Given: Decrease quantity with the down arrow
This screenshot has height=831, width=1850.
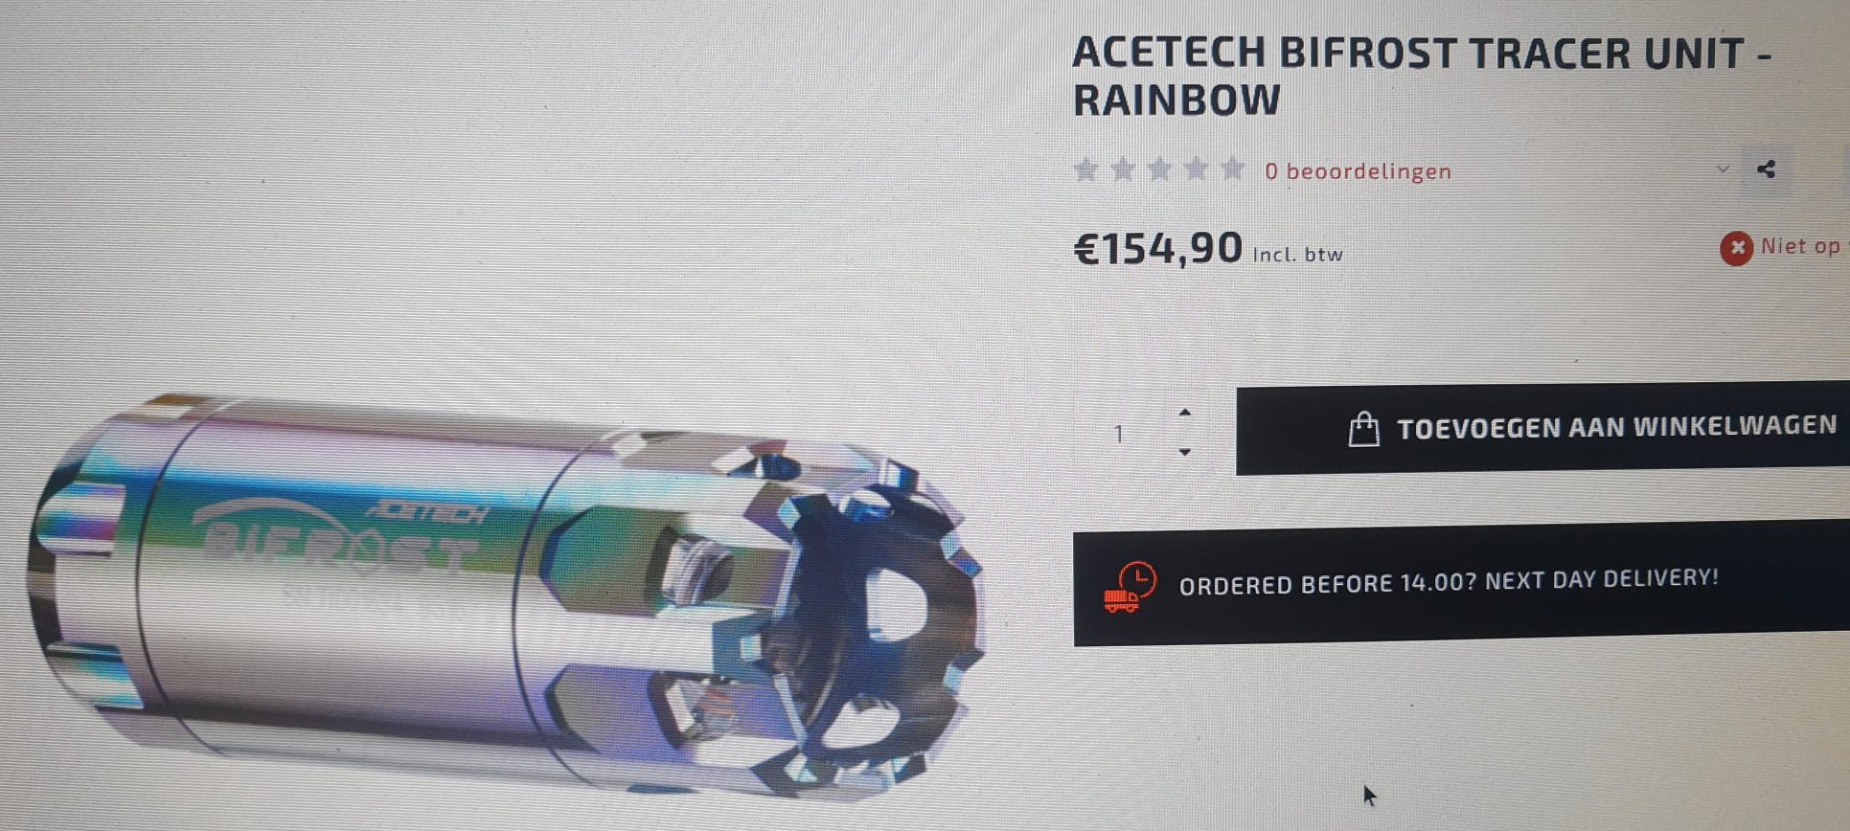Looking at the screenshot, I should coord(1185,452).
